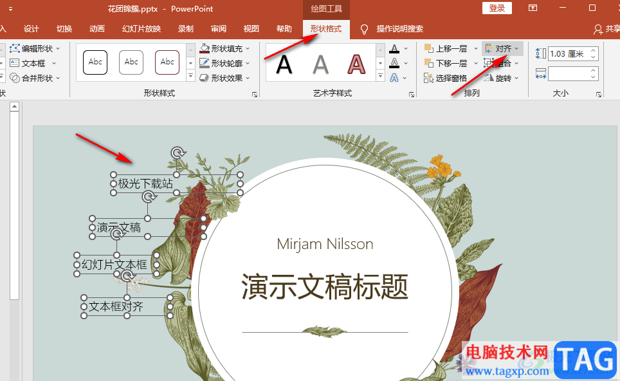Click the 共享 (Share) button
The height and width of the screenshot is (381, 620).
[x=608, y=28]
